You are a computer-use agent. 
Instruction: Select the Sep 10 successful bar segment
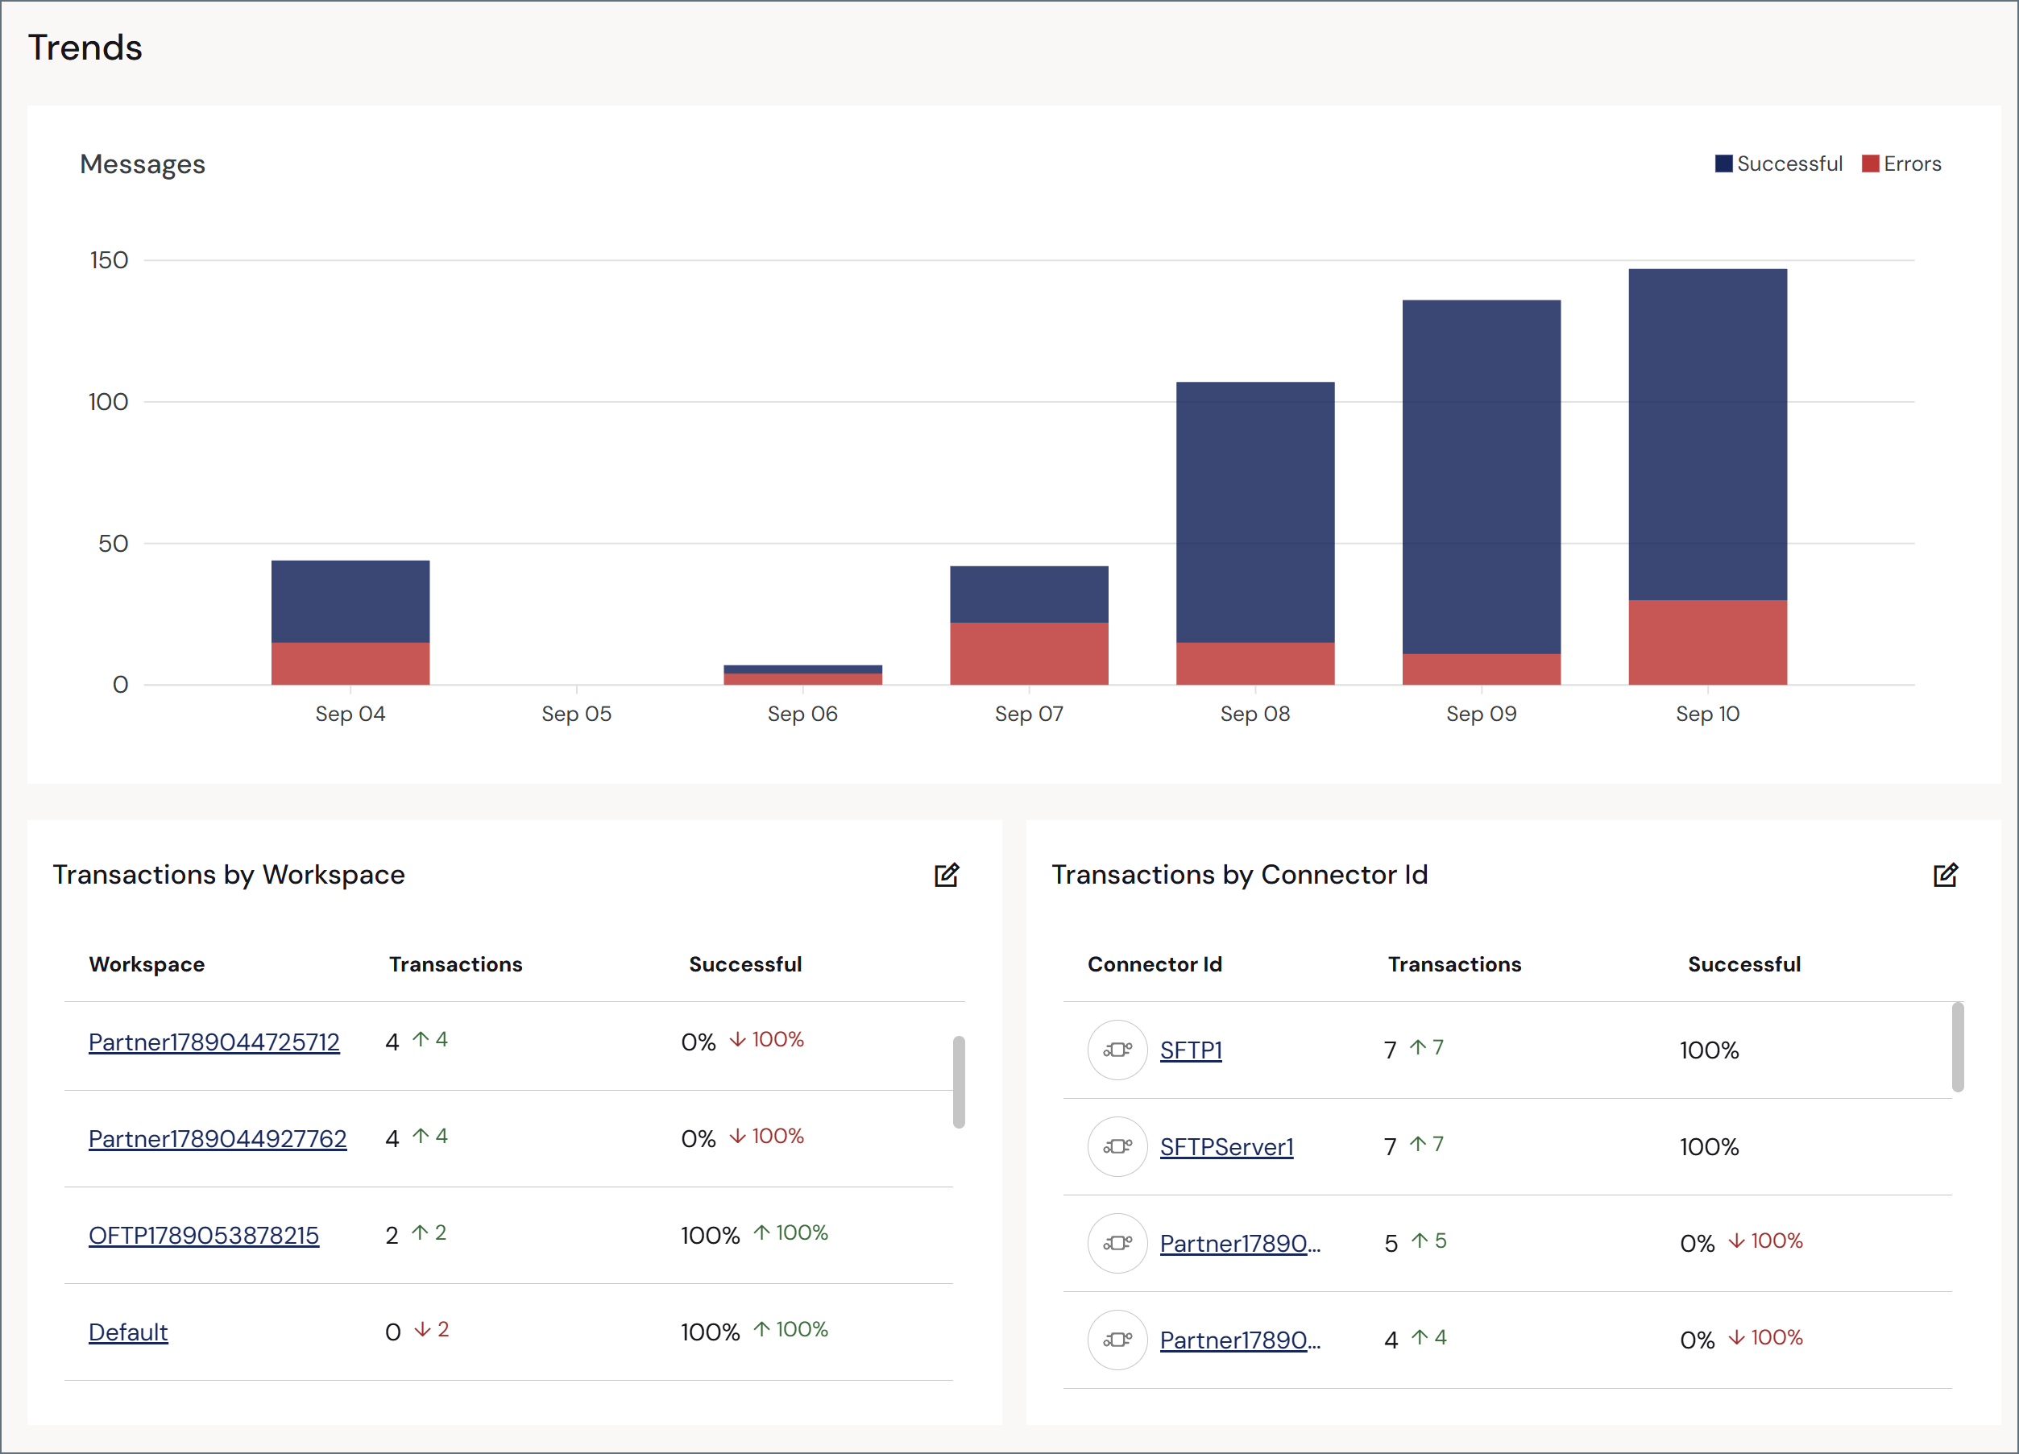(x=1707, y=434)
